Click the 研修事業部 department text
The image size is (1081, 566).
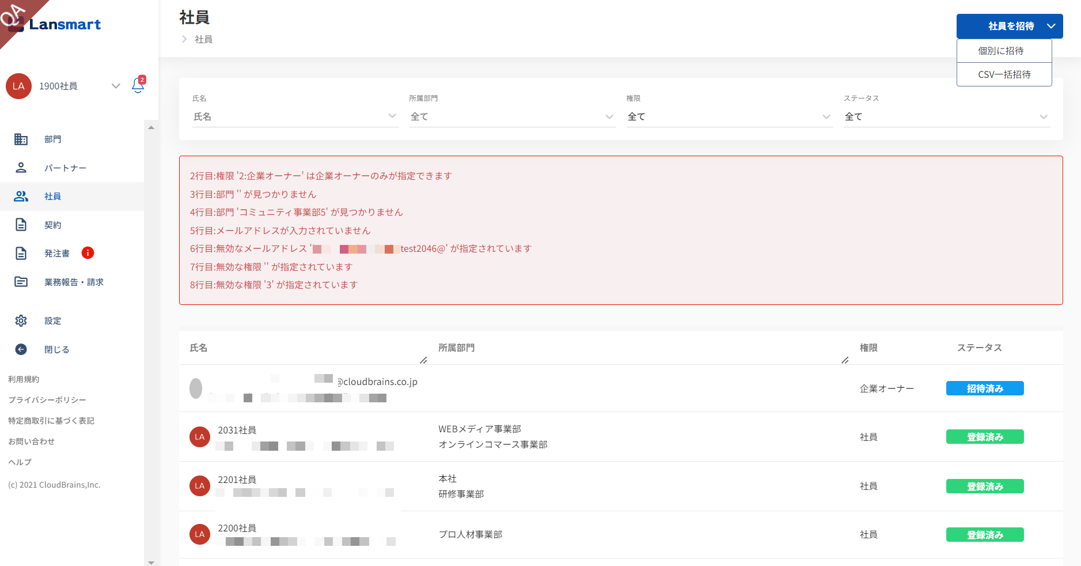tap(461, 494)
